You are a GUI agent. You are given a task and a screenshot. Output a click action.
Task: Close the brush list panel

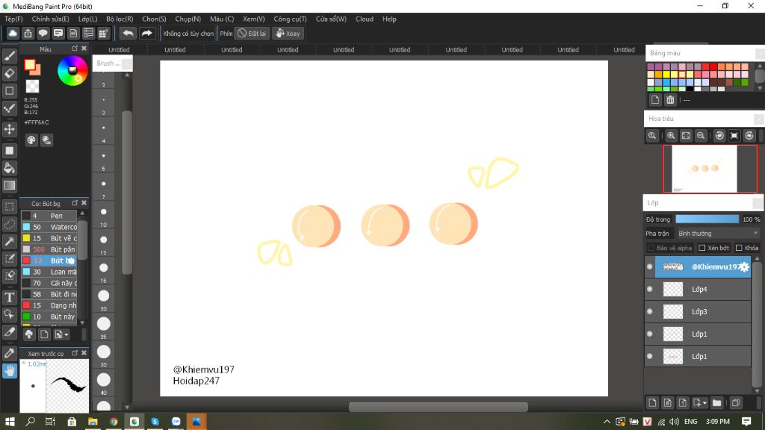point(84,202)
